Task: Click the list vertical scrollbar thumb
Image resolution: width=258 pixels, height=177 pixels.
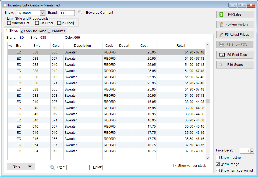Action: pos(208,101)
